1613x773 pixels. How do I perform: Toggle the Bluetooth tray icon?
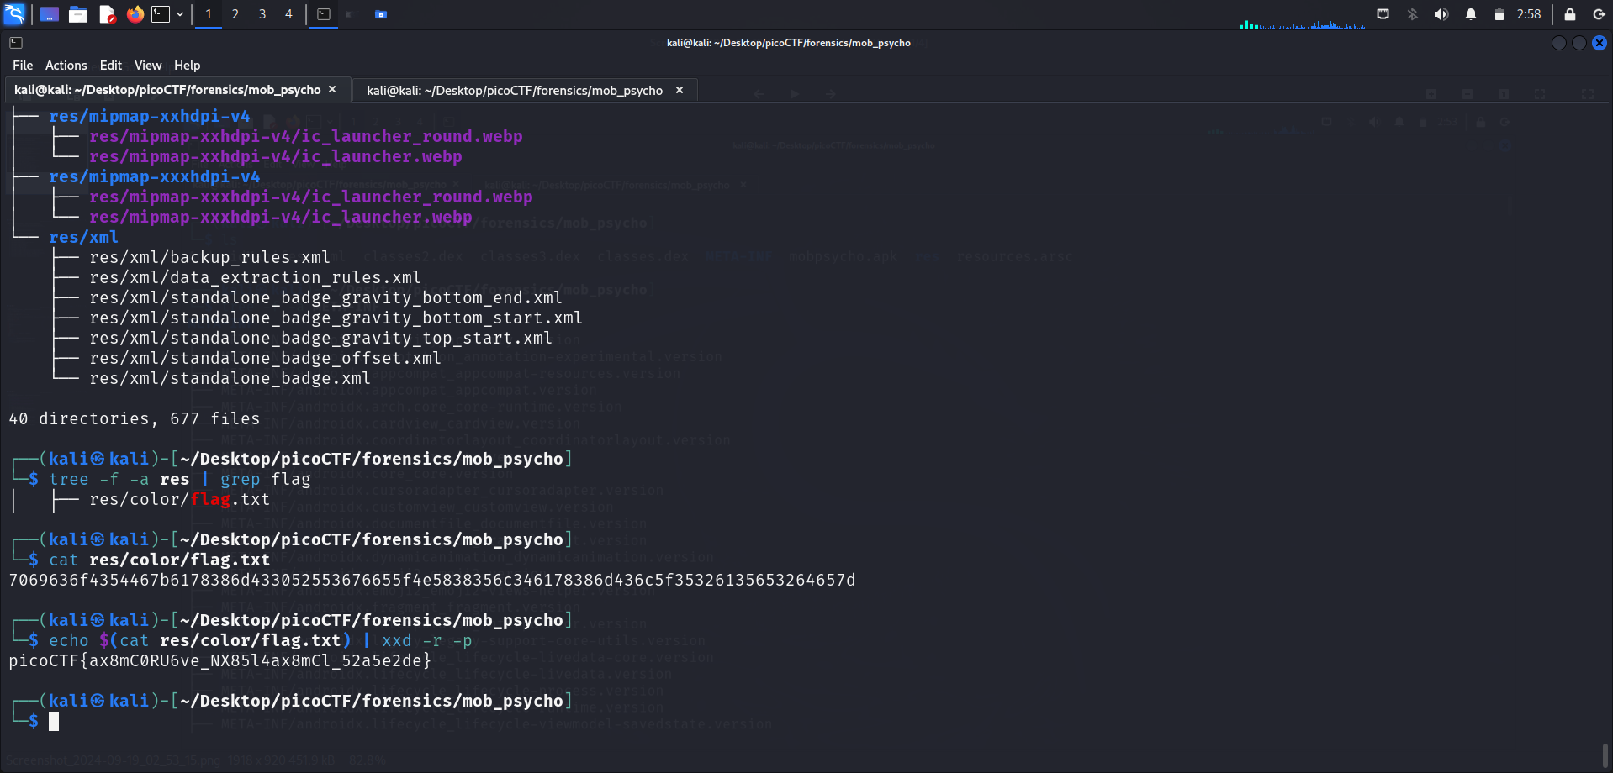1413,14
